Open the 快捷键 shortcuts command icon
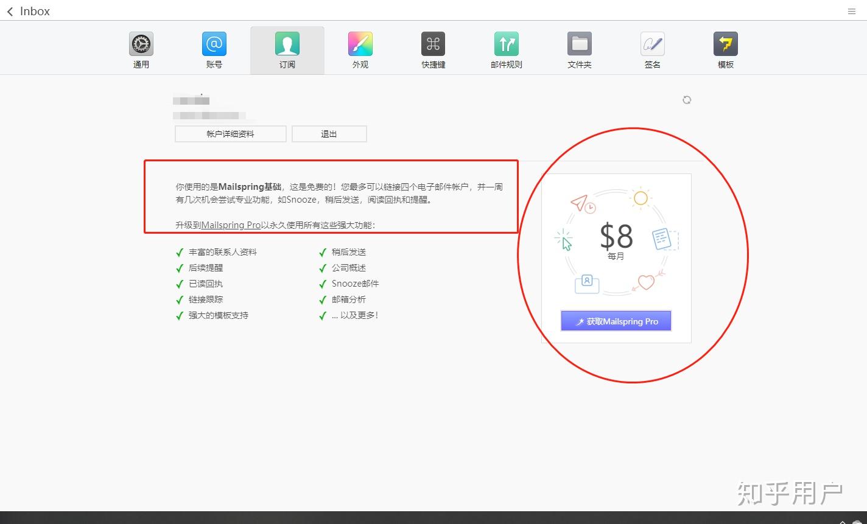The image size is (867, 524). click(x=433, y=44)
